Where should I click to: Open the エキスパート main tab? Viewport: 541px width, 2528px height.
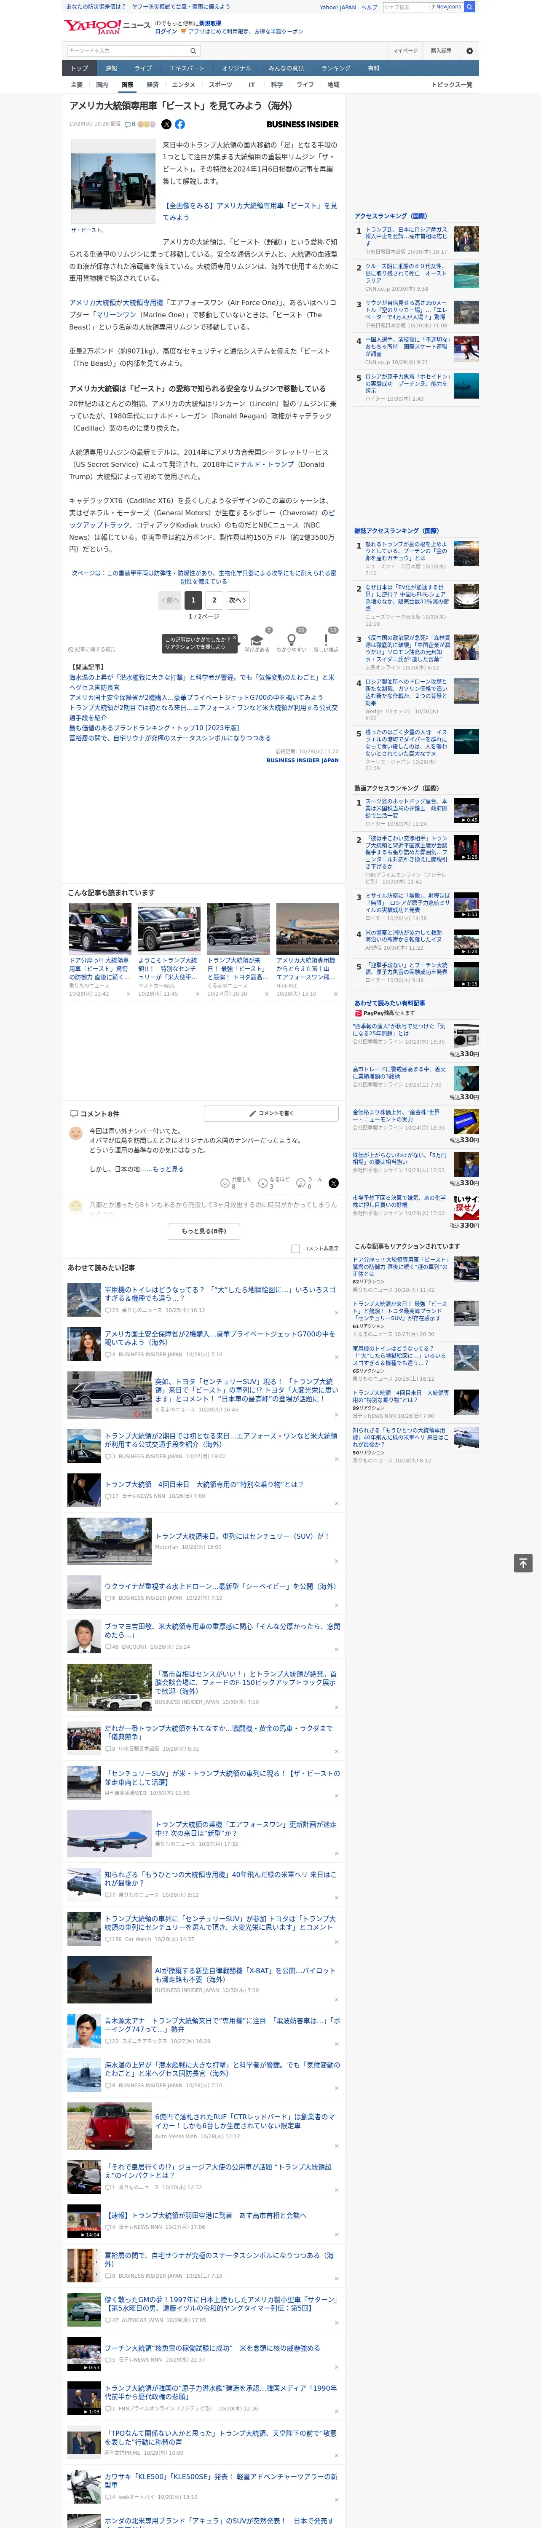coord(187,69)
